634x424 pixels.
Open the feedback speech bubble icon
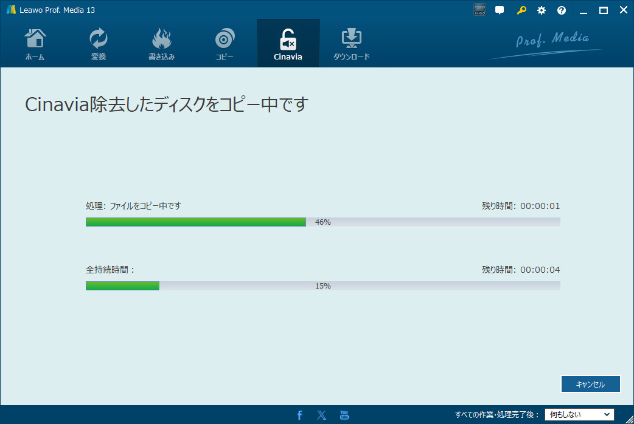pyautogui.click(x=500, y=10)
